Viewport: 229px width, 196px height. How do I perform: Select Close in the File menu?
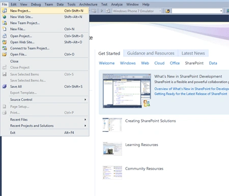pos(45,61)
